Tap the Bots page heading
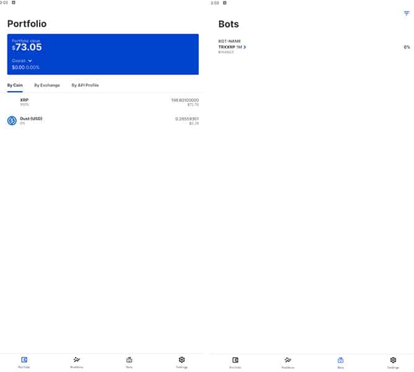 coord(228,24)
